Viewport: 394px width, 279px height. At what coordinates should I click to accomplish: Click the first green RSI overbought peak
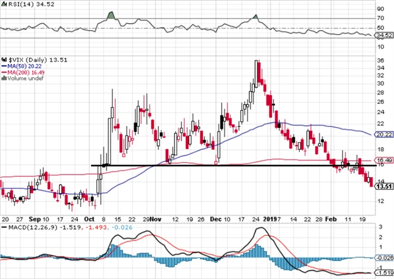[x=110, y=15]
